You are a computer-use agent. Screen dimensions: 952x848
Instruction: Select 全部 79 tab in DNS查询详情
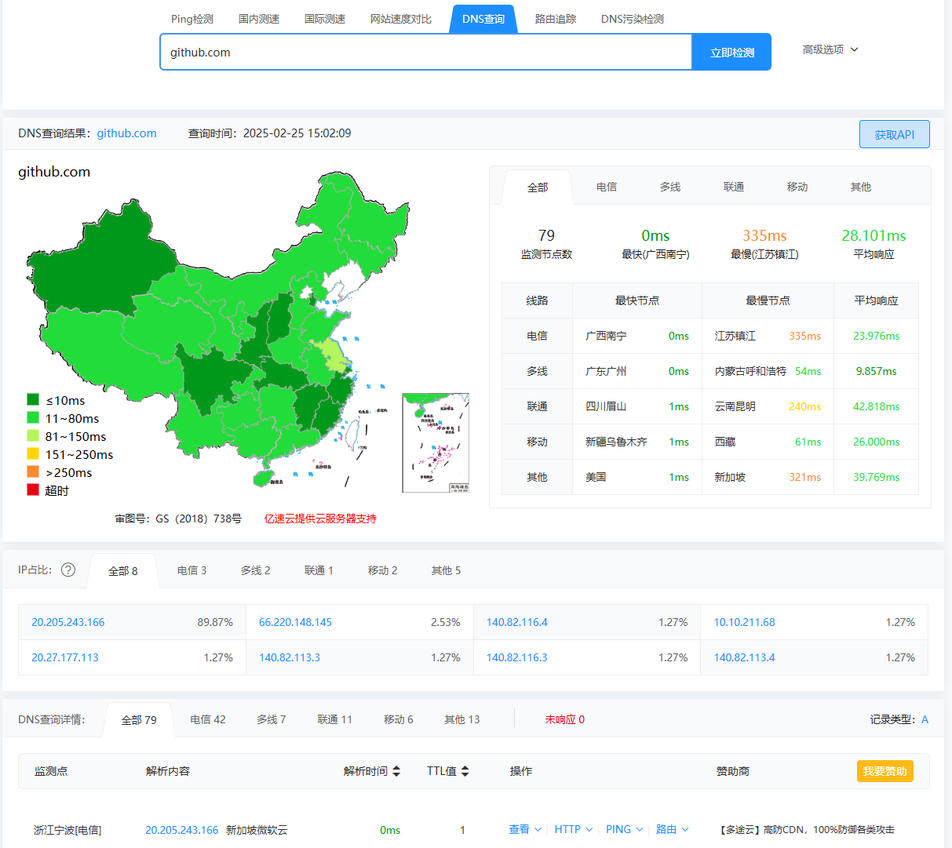[x=139, y=720]
